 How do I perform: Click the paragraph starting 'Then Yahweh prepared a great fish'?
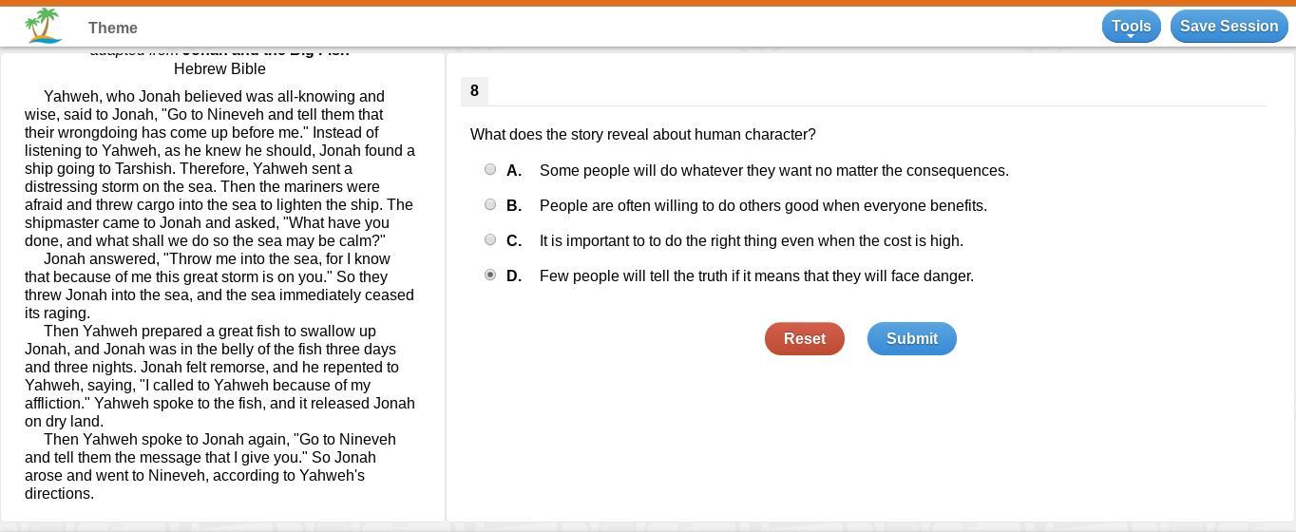pos(219,376)
